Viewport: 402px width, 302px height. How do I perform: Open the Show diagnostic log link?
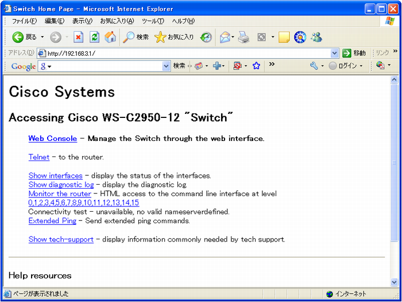tap(61, 185)
